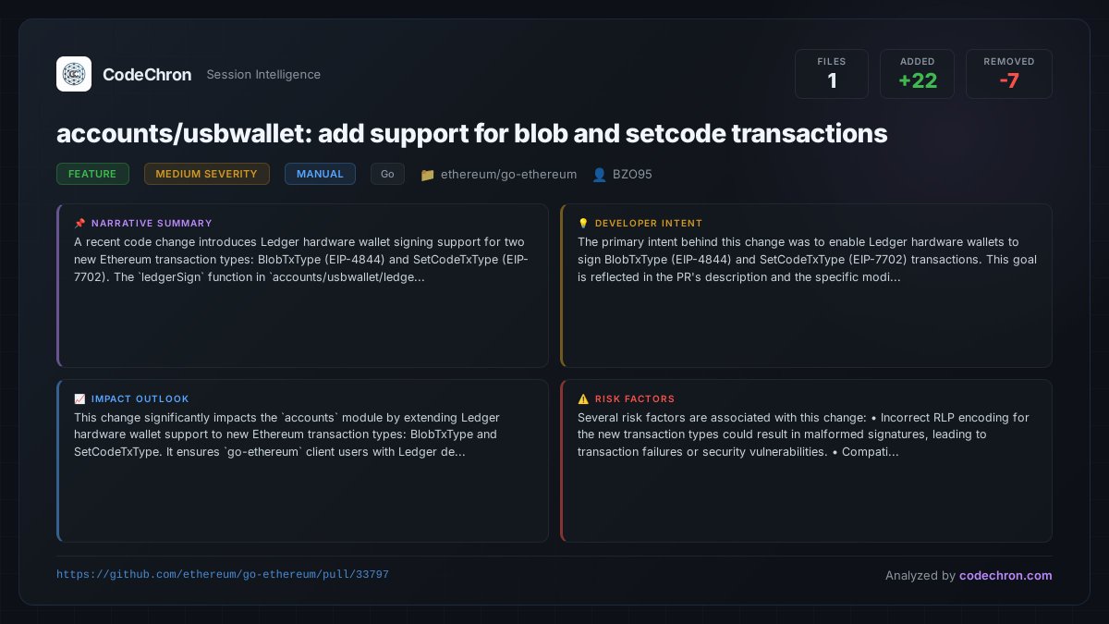Select the MEDIUM SEVERITY badge
Image resolution: width=1109 pixels, height=624 pixels.
pos(207,174)
